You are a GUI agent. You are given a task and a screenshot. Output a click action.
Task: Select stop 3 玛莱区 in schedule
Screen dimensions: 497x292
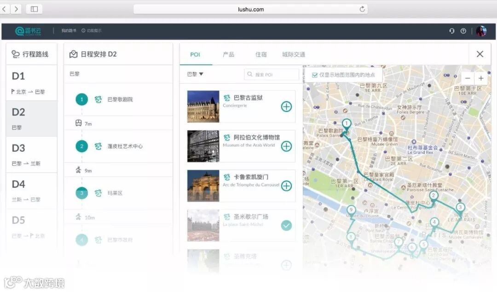point(118,193)
